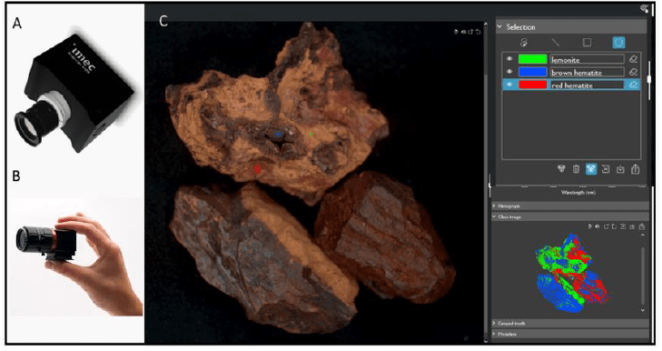Click the classified rock class image preview
The height and width of the screenshot is (351, 662).
(572, 273)
